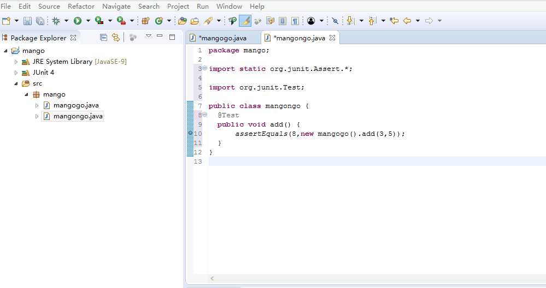Maximize the Package Explorer view
The image size is (546, 288).
(x=172, y=37)
